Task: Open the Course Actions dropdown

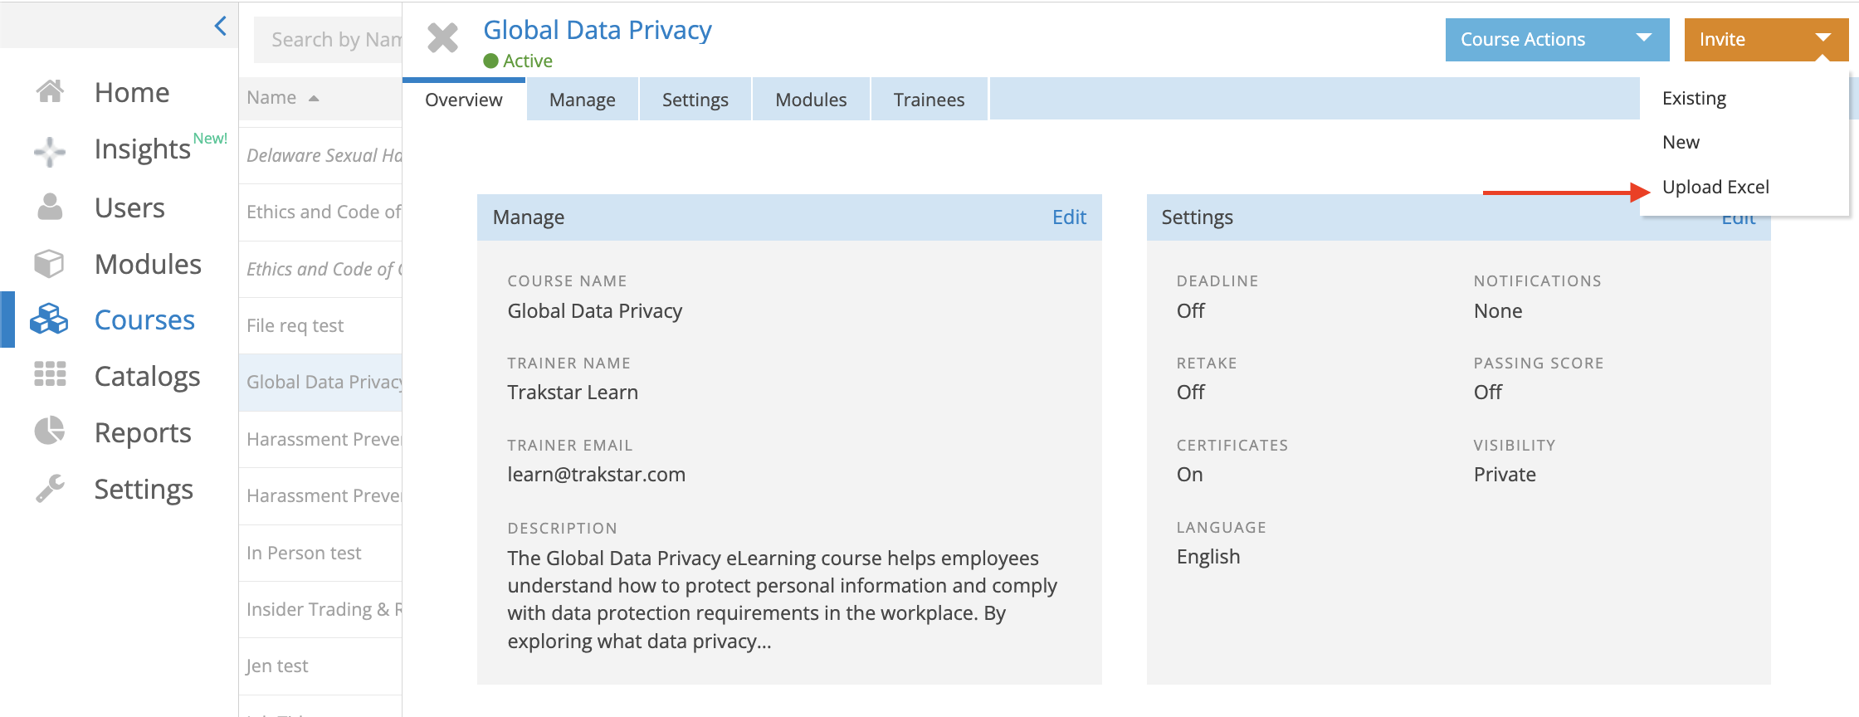Action: [x=1557, y=39]
